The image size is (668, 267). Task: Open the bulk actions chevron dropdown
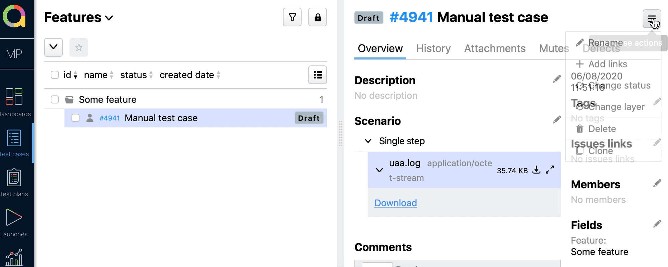click(x=53, y=47)
